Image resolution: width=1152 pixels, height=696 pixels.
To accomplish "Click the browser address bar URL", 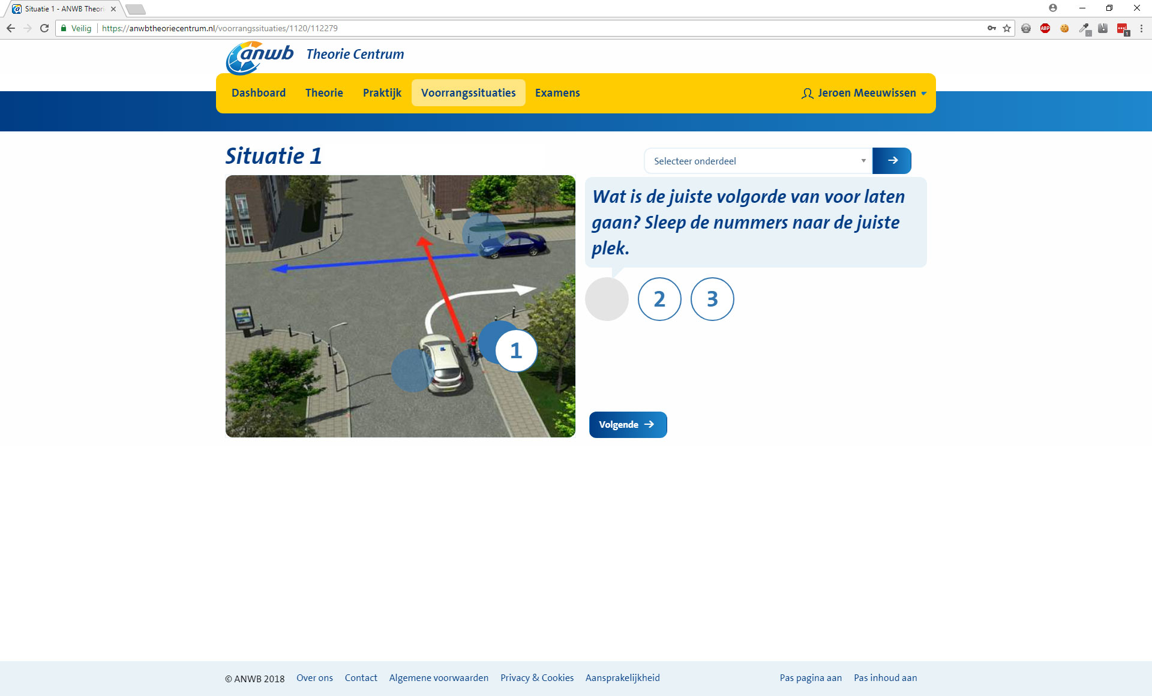I will [220, 28].
